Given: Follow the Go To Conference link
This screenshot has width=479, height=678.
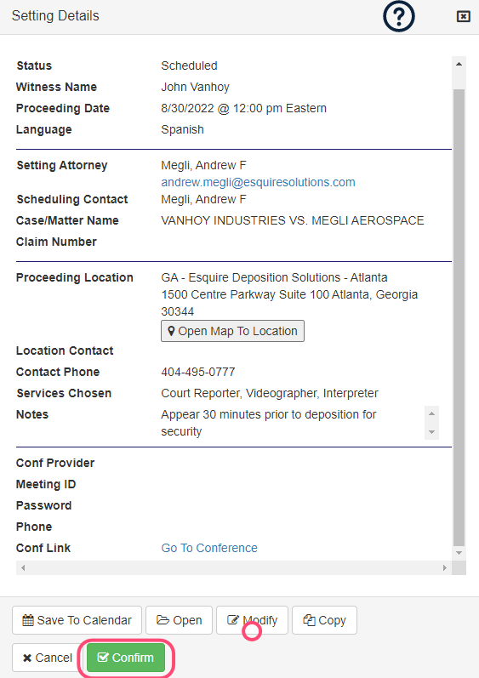Looking at the screenshot, I should click(209, 548).
